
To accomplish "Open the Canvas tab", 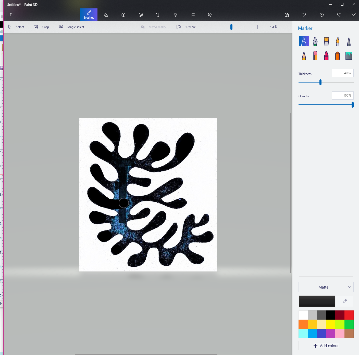I will click(x=193, y=15).
